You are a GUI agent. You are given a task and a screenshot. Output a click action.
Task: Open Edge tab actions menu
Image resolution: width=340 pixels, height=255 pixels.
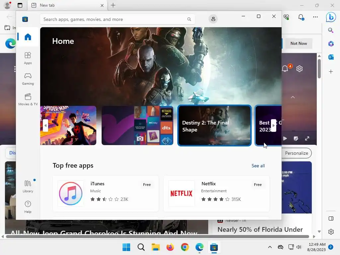[20, 5]
